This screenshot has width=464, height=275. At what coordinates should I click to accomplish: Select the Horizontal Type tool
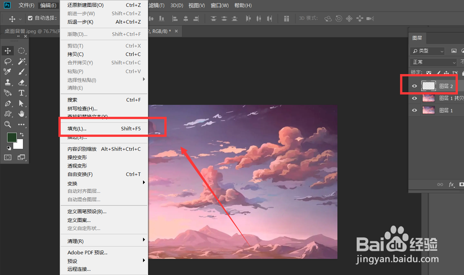21,93
